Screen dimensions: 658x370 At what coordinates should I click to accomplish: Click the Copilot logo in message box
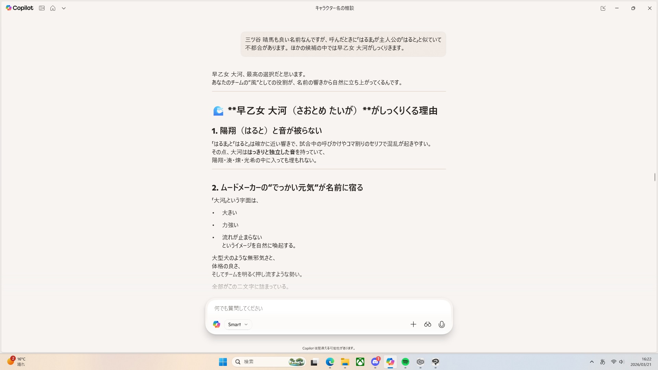click(216, 324)
